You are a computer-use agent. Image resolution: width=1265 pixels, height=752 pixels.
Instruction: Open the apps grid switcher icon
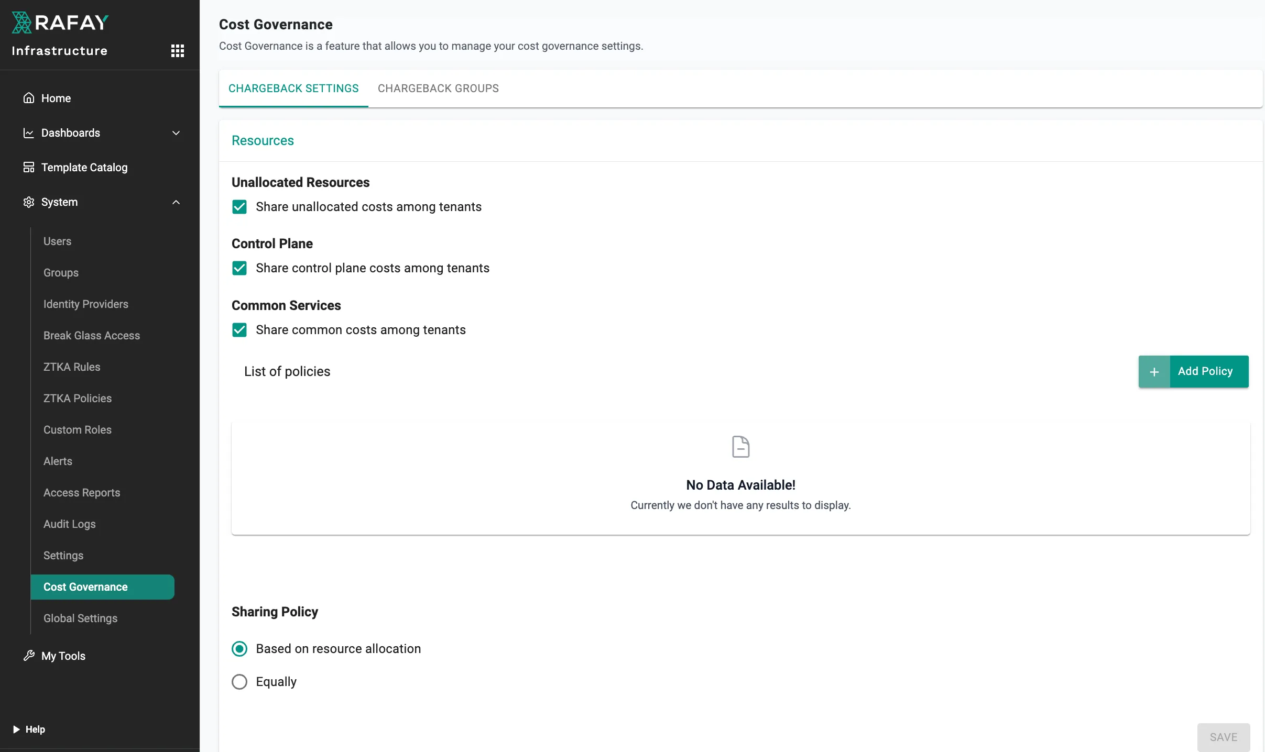(x=177, y=51)
